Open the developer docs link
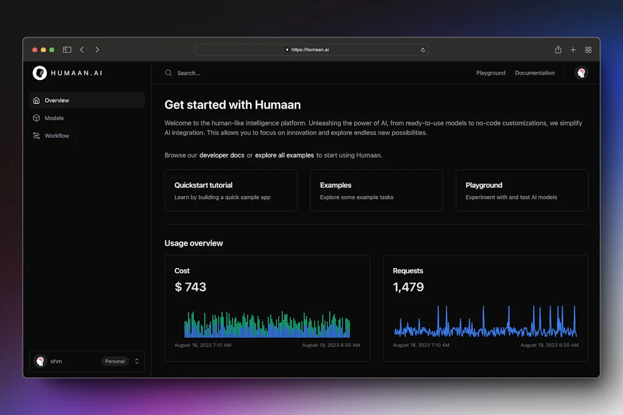The width and height of the screenshot is (623, 415). pos(223,155)
